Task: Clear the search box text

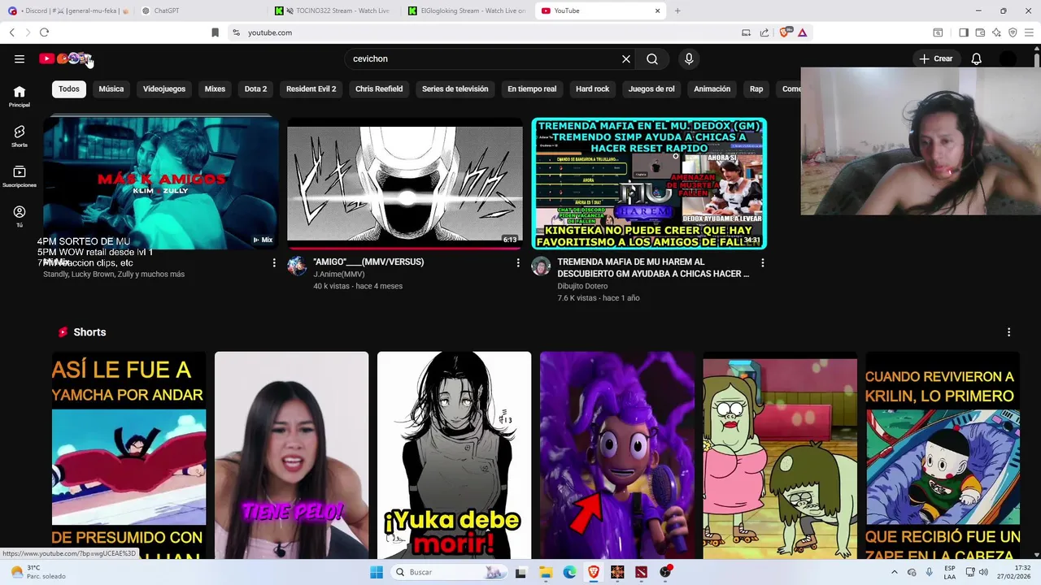Action: pyautogui.click(x=626, y=58)
